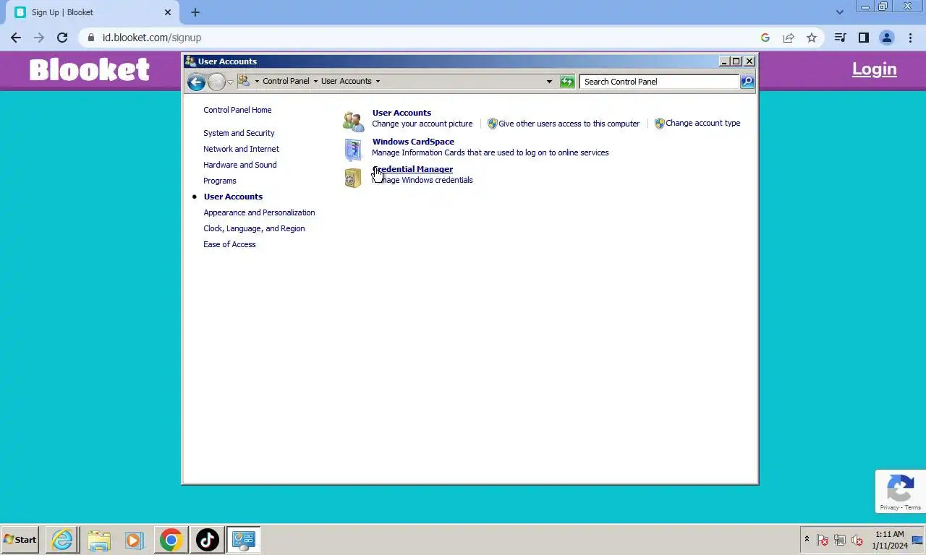Click the Google icon in Chrome address bar

click(765, 38)
